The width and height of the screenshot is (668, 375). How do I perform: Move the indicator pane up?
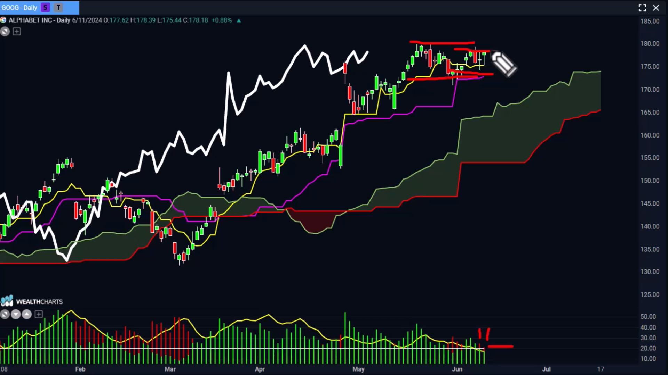click(27, 314)
